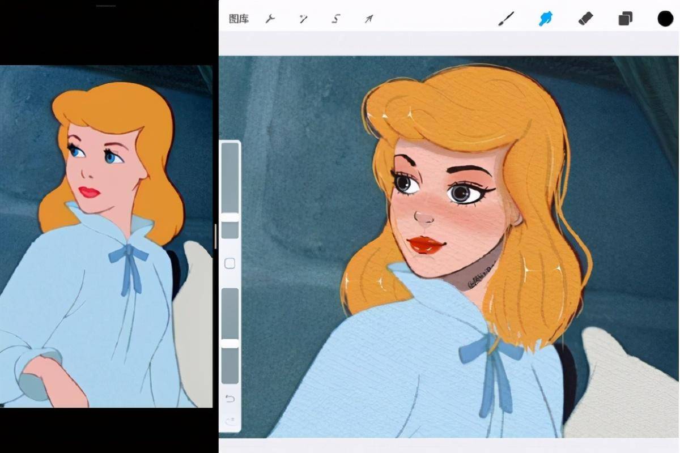Tap the drawn red lips on canvas
Image resolution: width=680 pixels, height=453 pixels.
[x=426, y=245]
